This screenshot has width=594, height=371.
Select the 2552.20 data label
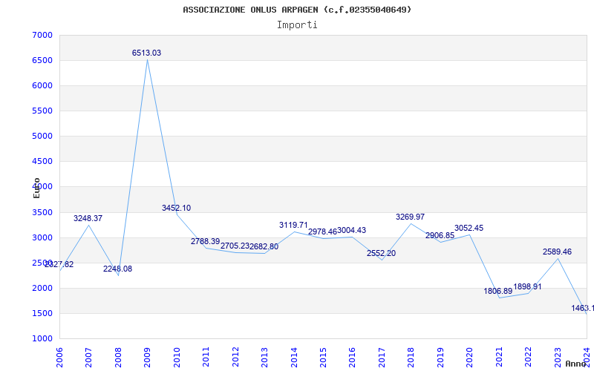click(x=381, y=253)
